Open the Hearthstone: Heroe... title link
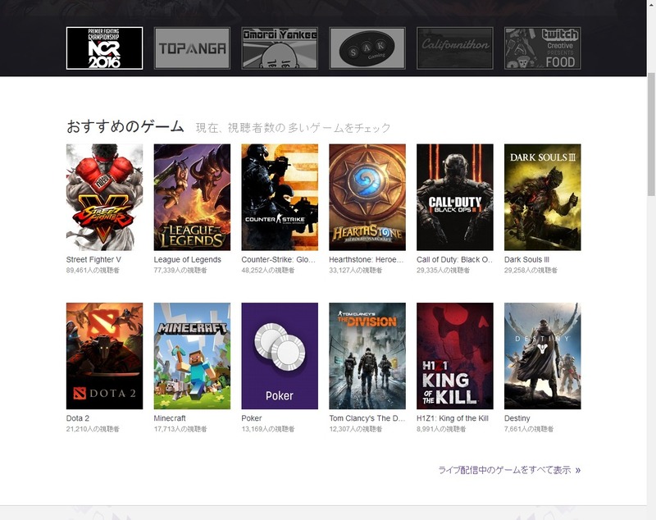Viewport: 656px width, 520px height. point(367,259)
